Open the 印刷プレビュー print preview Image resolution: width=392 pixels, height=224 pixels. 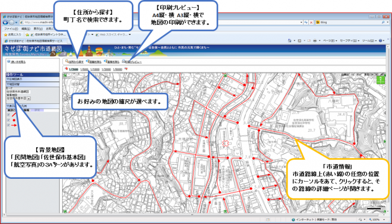(132, 62)
